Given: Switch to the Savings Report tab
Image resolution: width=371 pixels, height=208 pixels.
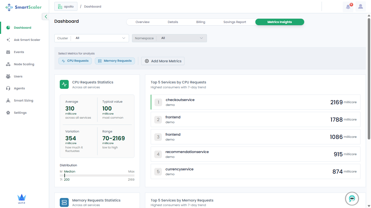Looking at the screenshot, I should [235, 22].
